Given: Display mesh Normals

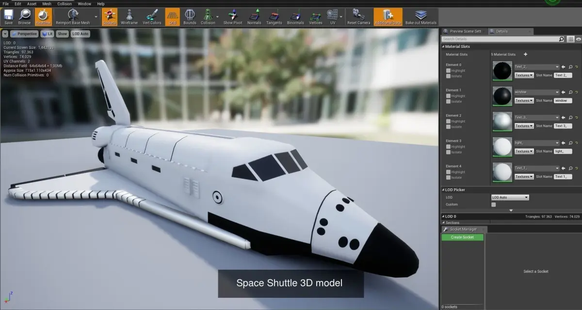Looking at the screenshot, I should [254, 16].
